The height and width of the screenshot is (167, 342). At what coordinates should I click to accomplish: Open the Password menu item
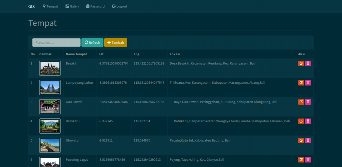(x=95, y=6)
